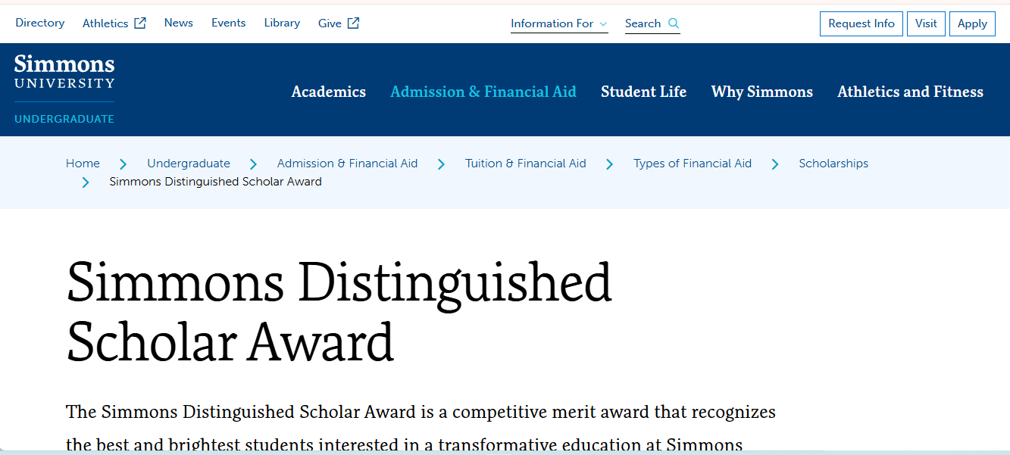This screenshot has width=1010, height=455.
Task: Open the Library page
Action: coord(282,23)
